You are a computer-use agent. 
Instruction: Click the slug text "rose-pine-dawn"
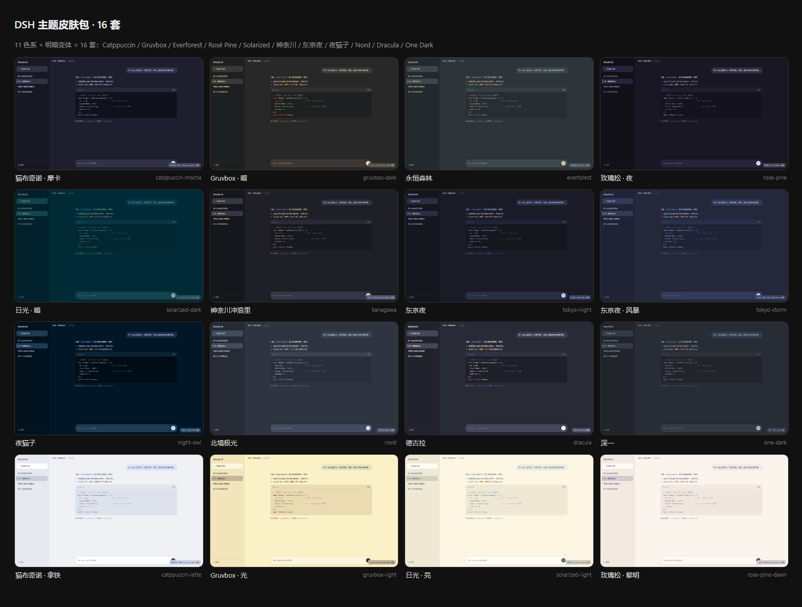[767, 575]
